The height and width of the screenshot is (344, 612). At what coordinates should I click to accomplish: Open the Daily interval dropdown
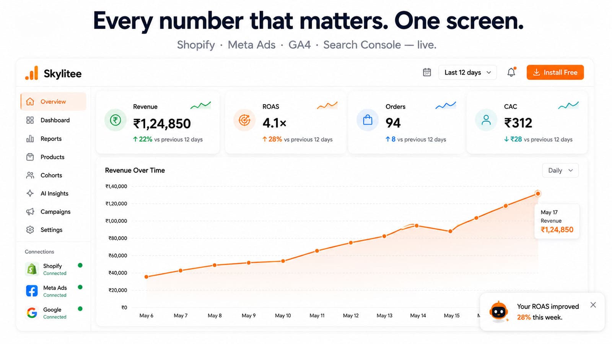pos(560,170)
